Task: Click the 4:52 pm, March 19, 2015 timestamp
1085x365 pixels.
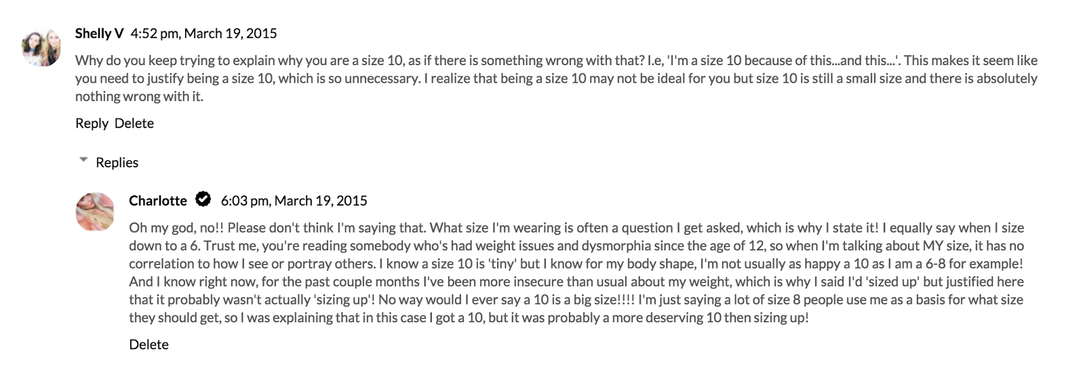Action: [203, 33]
